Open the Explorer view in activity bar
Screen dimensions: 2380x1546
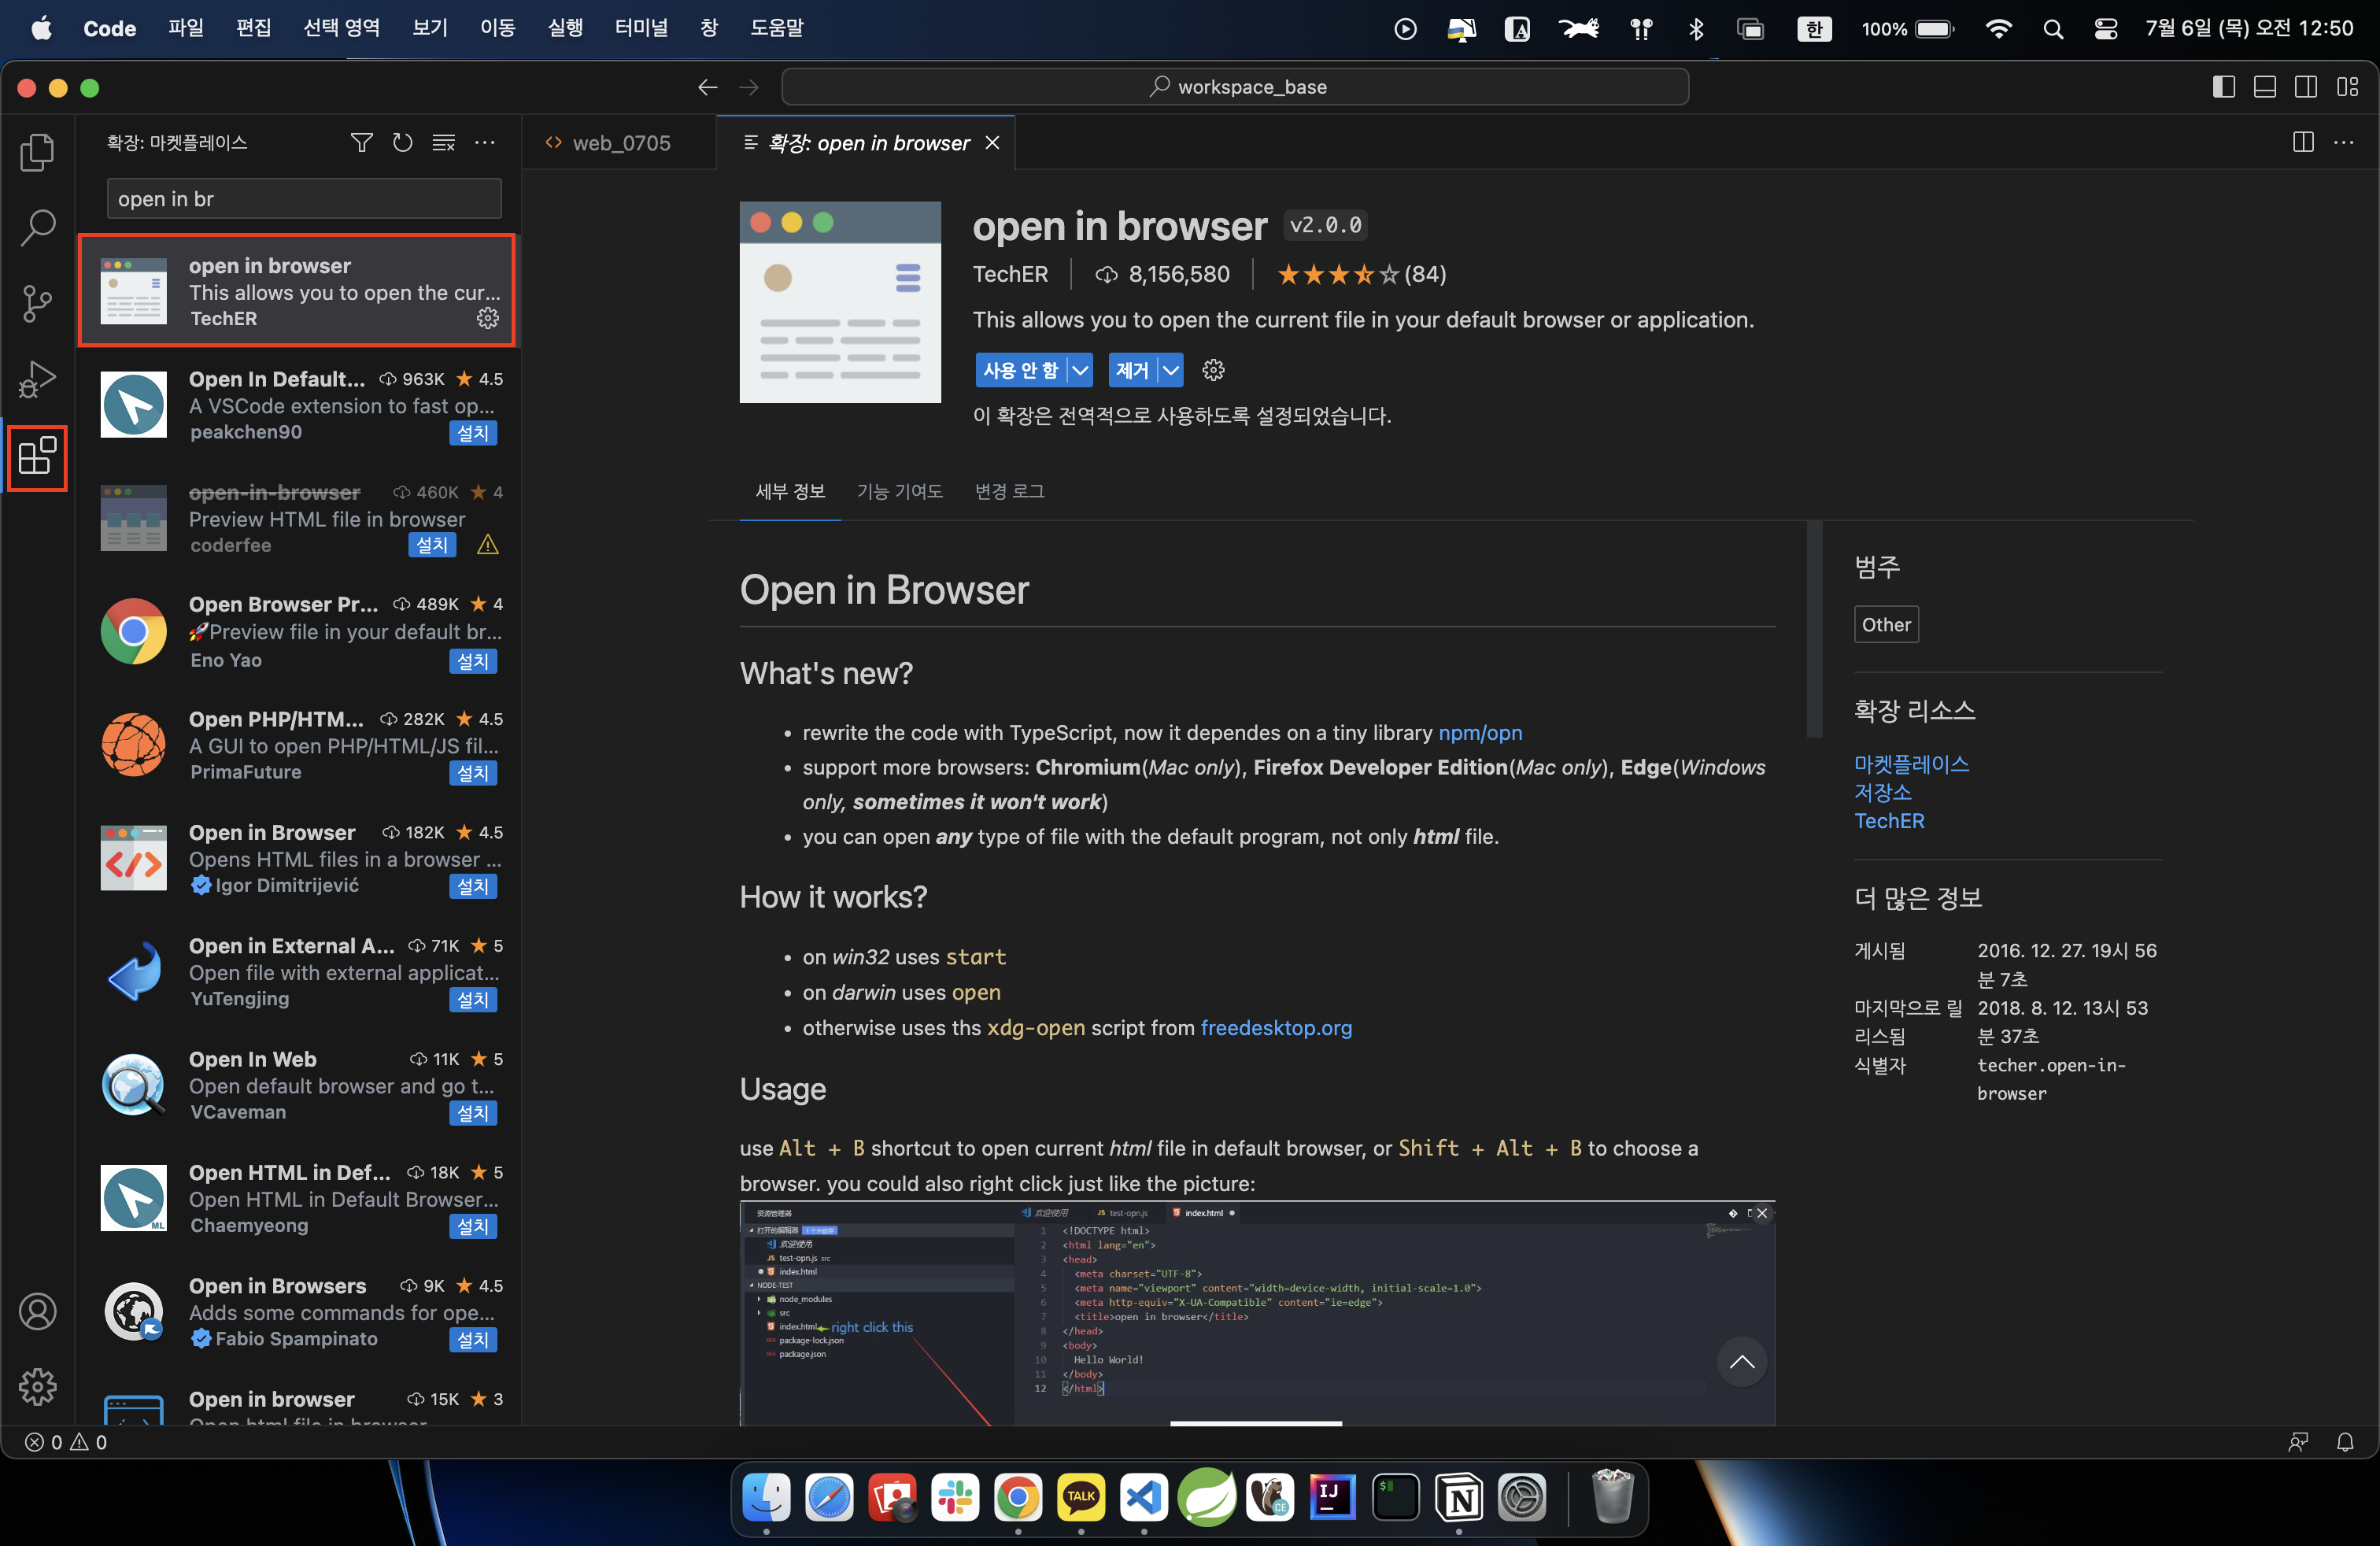coord(37,152)
